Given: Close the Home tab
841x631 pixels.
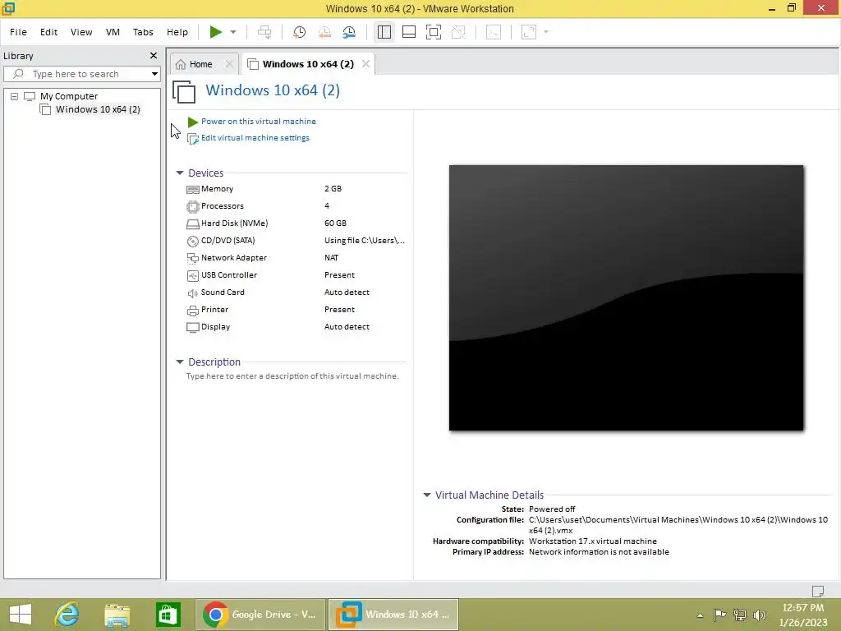Looking at the screenshot, I should [229, 64].
